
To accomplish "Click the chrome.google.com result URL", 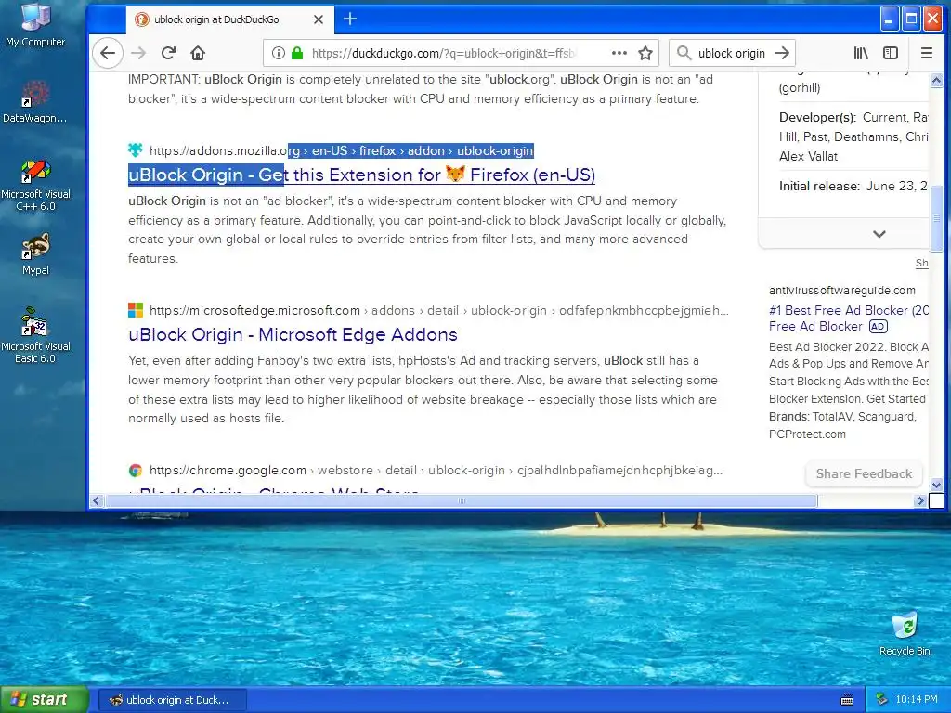I will (436, 470).
